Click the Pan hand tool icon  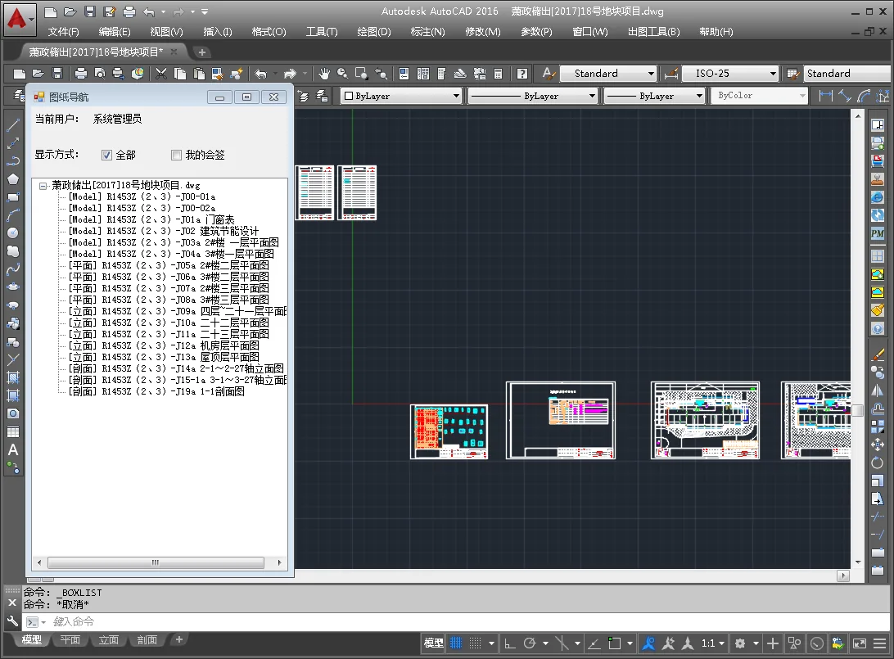(x=324, y=74)
